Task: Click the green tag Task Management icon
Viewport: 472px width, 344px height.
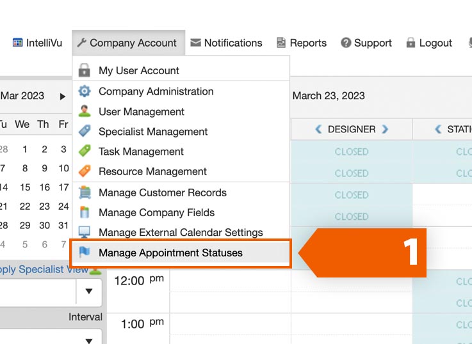Action: point(85,151)
